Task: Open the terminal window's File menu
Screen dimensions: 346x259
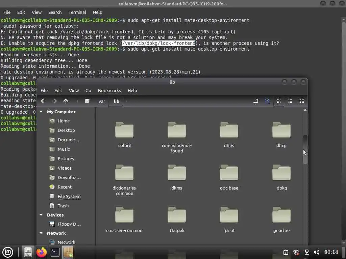Action: coord(7,12)
